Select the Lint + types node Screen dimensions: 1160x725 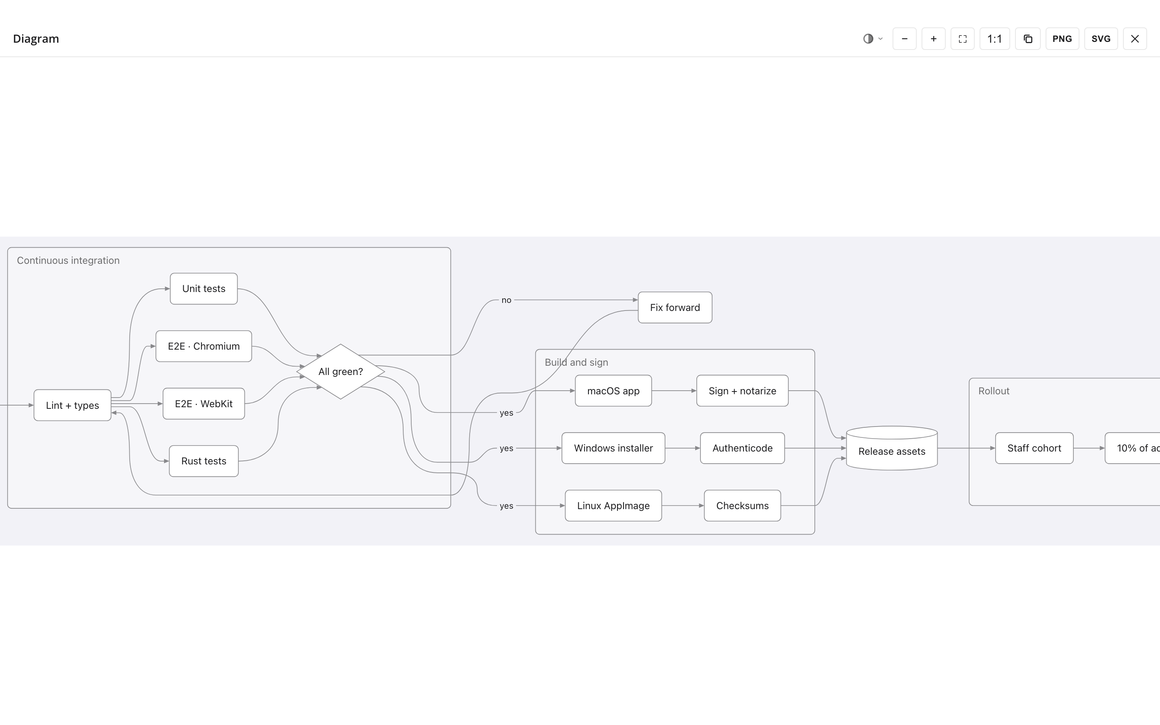tap(72, 405)
